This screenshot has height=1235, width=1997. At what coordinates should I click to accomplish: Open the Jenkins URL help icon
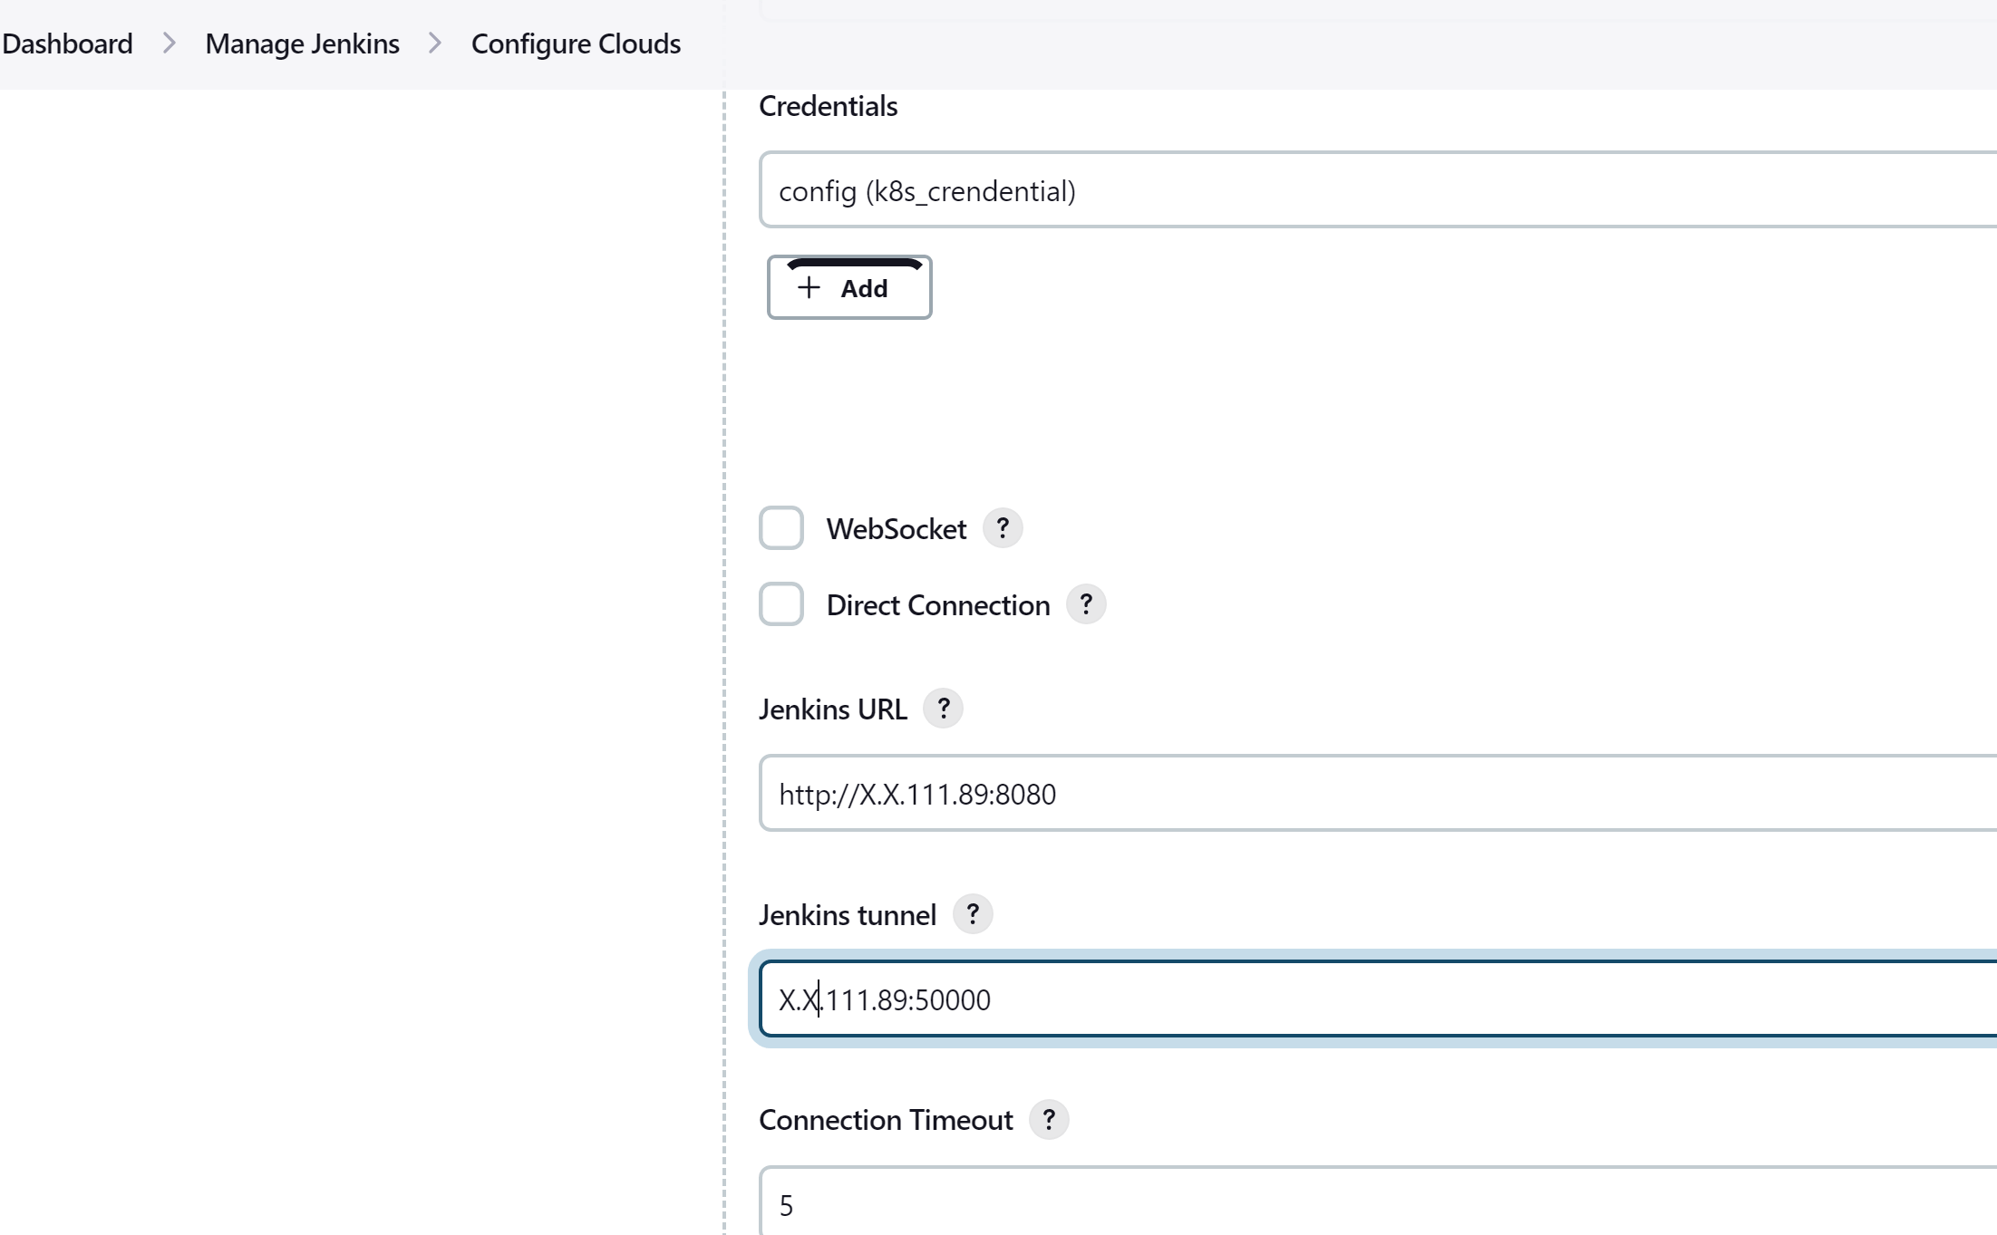point(943,708)
